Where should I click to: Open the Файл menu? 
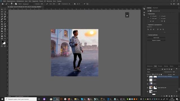tap(4, 1)
